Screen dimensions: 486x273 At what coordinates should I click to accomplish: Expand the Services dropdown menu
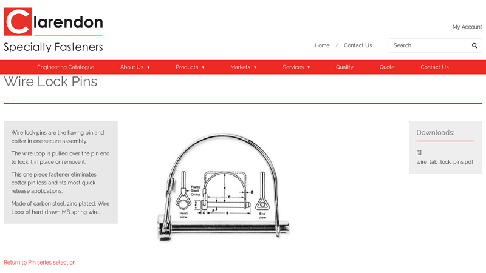(296, 67)
